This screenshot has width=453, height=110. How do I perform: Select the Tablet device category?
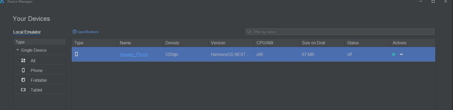point(36,90)
